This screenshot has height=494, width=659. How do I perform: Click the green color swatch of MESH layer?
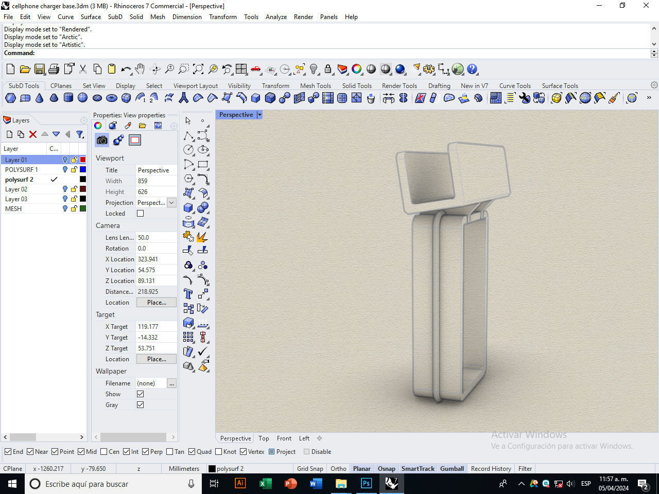(82, 209)
